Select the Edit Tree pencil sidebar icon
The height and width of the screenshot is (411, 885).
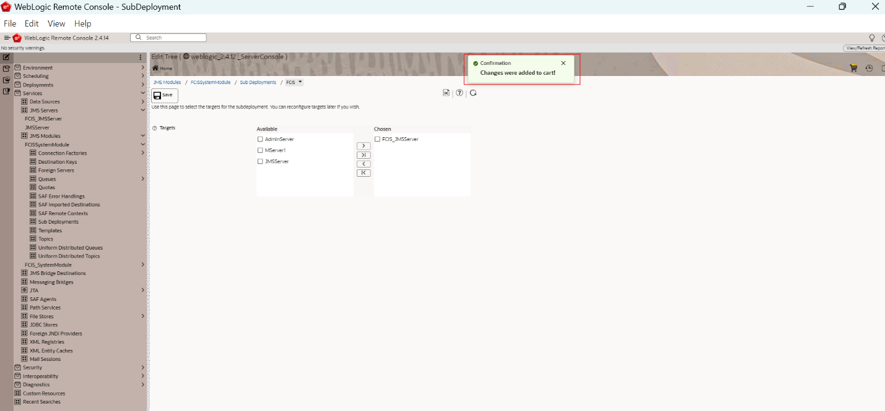coord(6,57)
